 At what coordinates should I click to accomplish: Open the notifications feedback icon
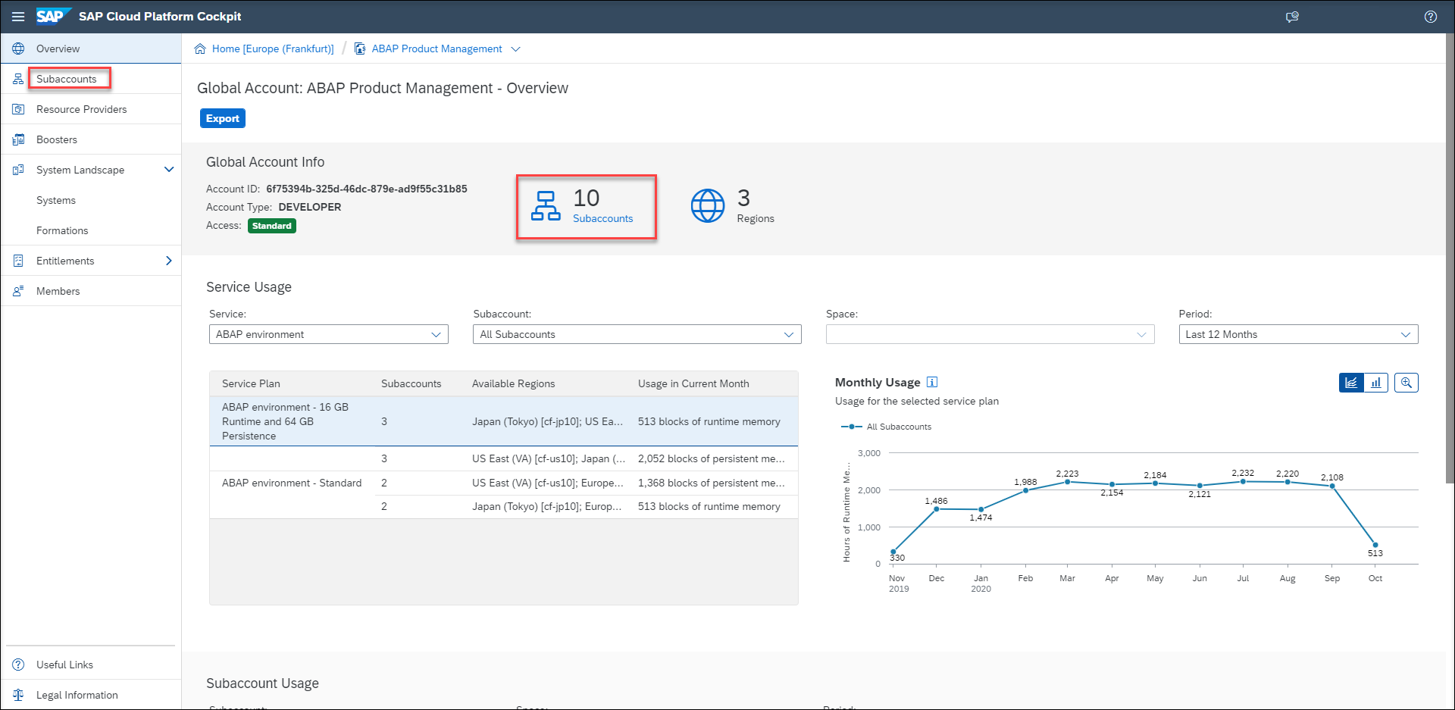(1292, 17)
